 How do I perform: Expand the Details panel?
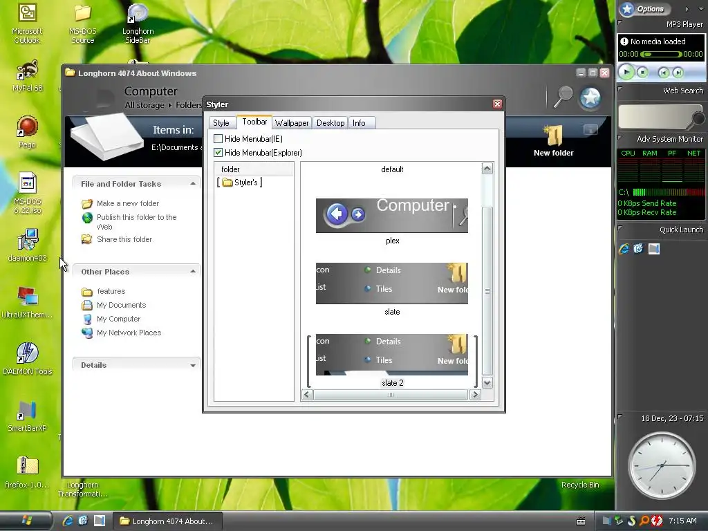[x=193, y=365]
